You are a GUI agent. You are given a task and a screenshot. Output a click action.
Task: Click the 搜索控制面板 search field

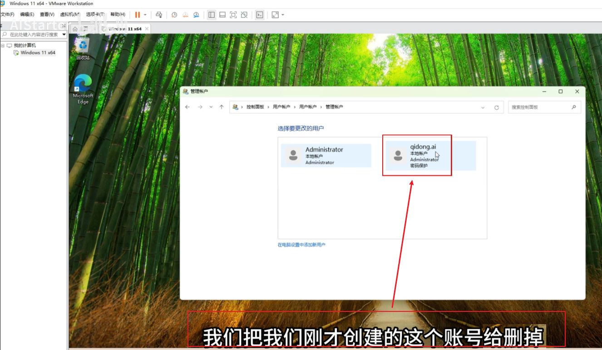pos(539,107)
